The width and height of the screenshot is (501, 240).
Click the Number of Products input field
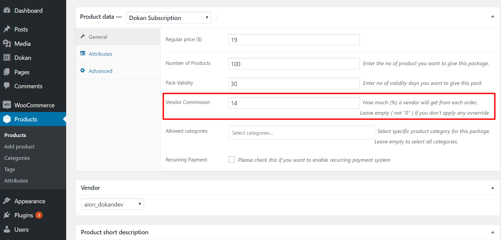(294, 64)
